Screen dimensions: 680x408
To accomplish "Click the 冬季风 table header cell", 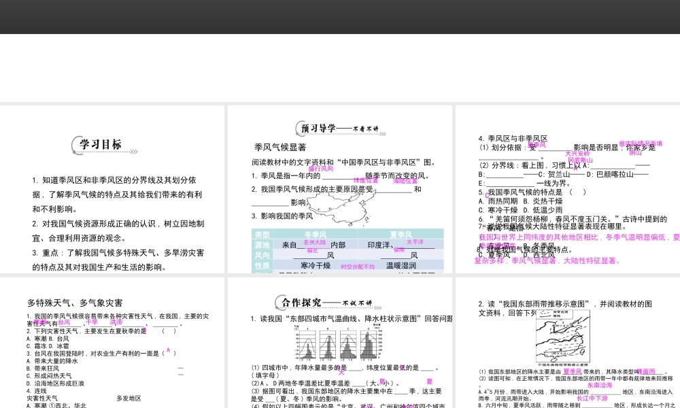I will click(315, 235).
